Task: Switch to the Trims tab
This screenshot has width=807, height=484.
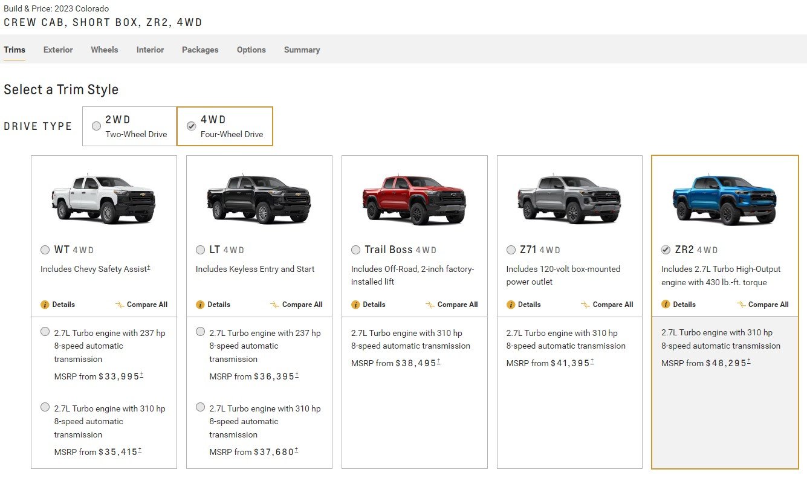Action: click(x=15, y=50)
